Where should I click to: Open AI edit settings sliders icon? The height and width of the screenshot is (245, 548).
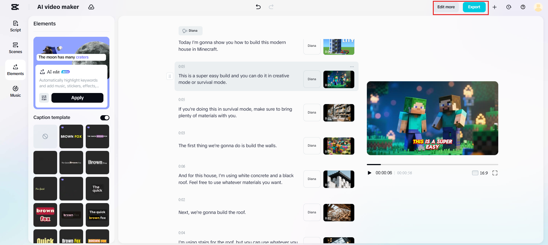point(44,98)
